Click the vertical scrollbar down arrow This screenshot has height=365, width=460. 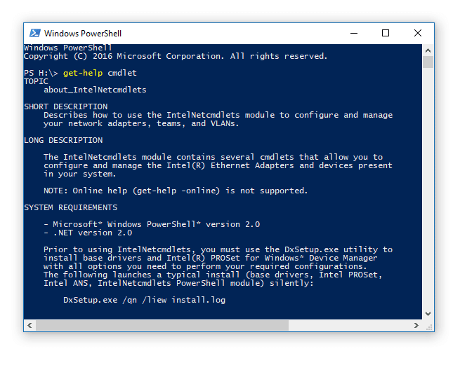428,314
